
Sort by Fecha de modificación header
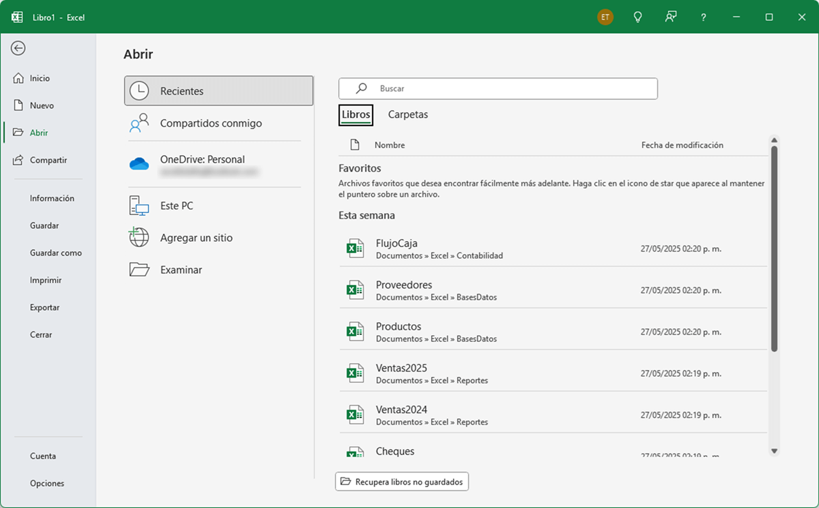click(x=682, y=145)
